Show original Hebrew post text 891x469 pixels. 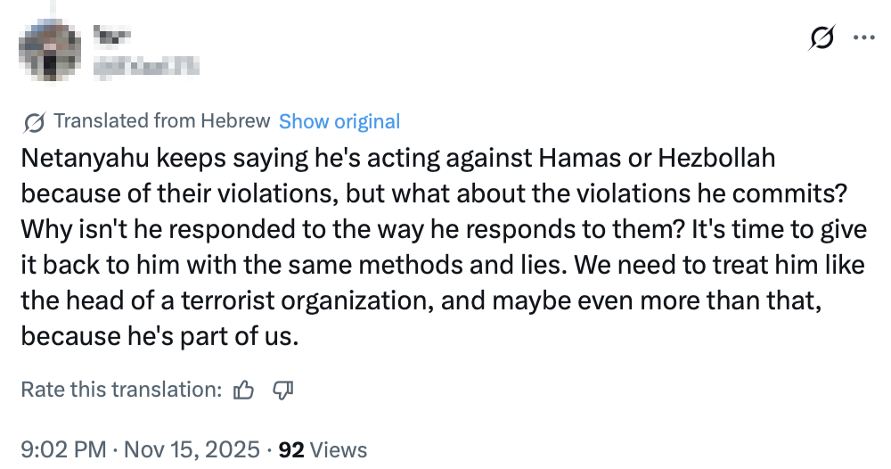(339, 121)
